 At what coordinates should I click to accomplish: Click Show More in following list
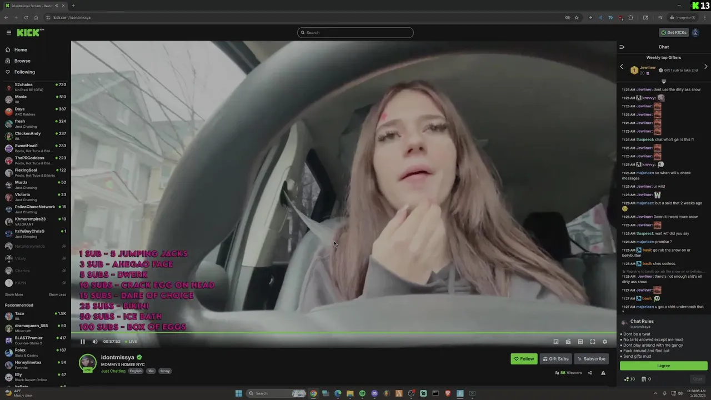[x=14, y=294]
